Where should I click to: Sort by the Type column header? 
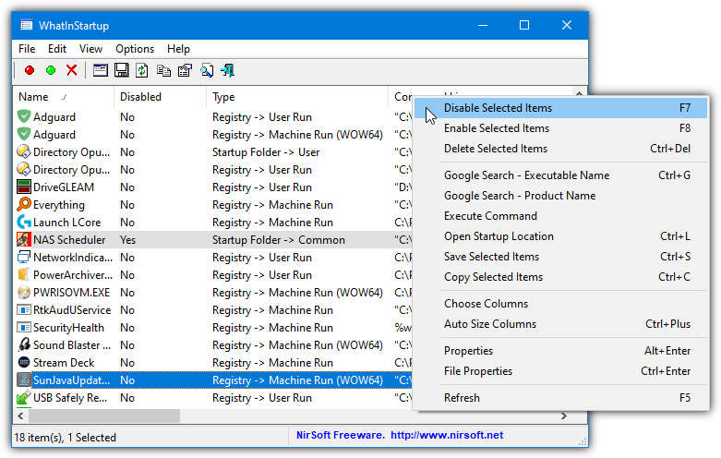coord(297,97)
